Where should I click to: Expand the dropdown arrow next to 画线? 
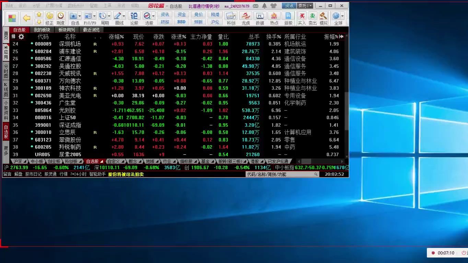tap(124, 16)
